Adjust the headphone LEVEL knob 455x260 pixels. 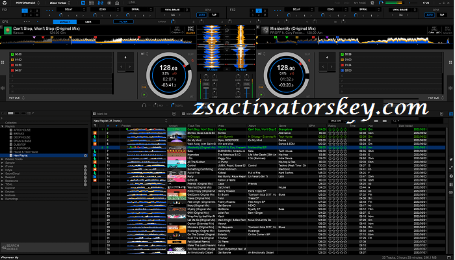pyautogui.click(x=173, y=105)
